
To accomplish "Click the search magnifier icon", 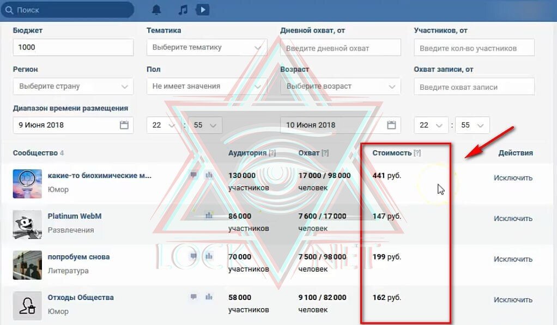I will pos(9,10).
